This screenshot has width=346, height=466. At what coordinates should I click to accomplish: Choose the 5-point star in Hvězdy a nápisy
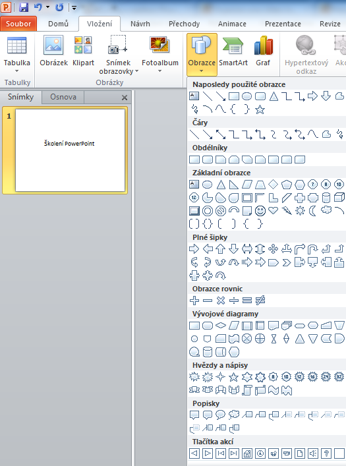click(234, 377)
